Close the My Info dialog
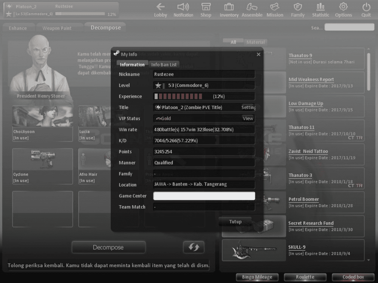The image size is (378, 283). [259, 54]
